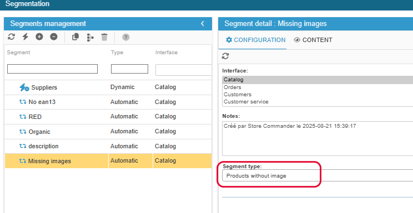
Task: Refresh the segments list
Action: pos(11,37)
